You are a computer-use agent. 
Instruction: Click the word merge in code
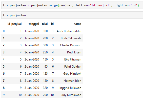(x=53, y=5)
